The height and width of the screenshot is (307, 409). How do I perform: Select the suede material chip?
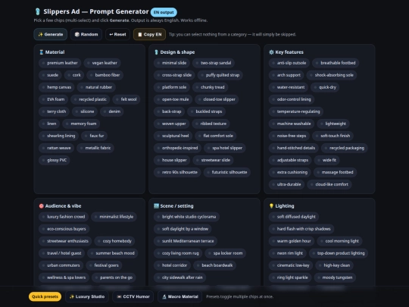click(x=50, y=75)
